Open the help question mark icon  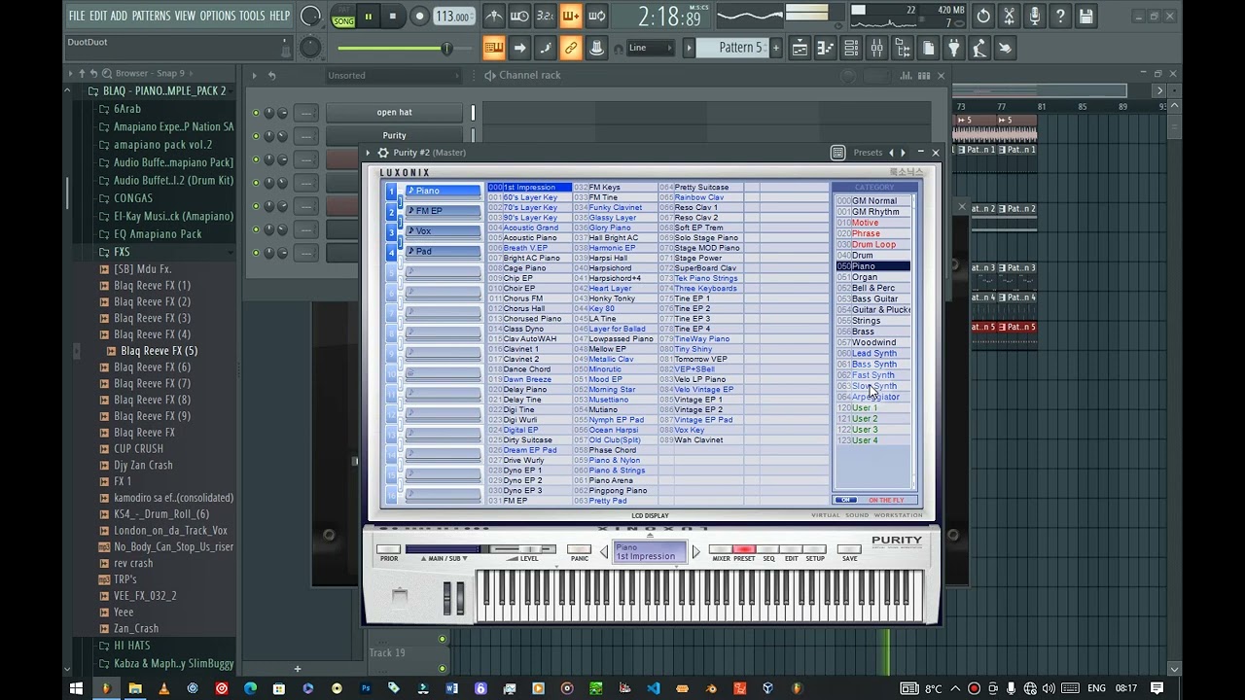pyautogui.click(x=1060, y=16)
